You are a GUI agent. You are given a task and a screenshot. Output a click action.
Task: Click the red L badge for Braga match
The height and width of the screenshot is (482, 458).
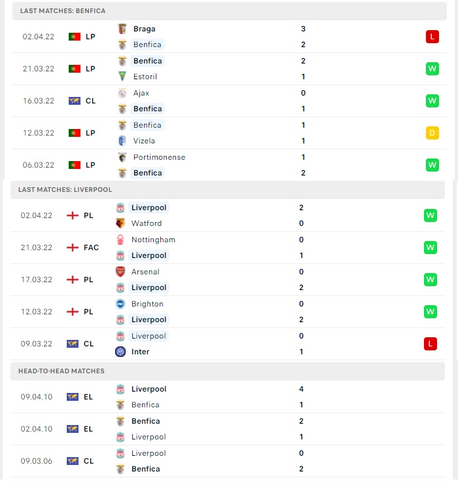pyautogui.click(x=432, y=37)
